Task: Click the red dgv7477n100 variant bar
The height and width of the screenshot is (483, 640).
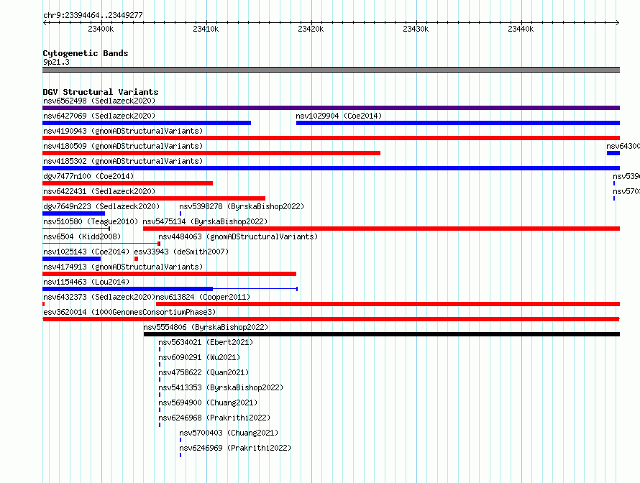Action: point(128,183)
